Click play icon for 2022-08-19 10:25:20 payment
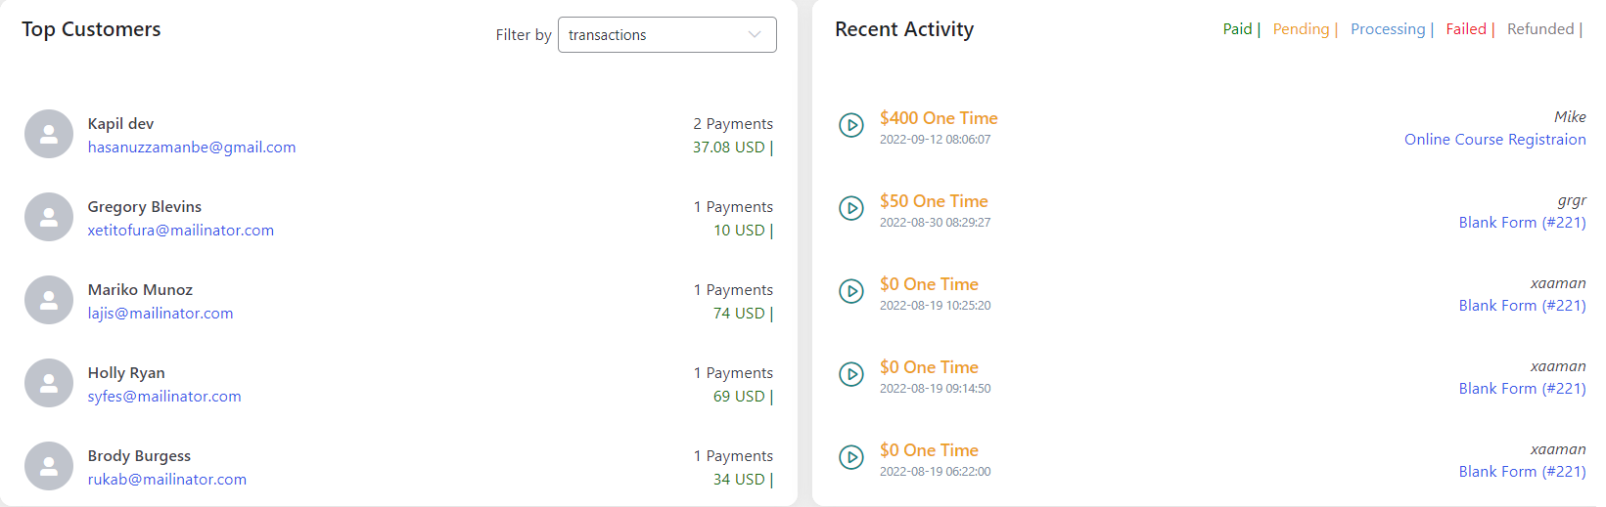The height and width of the screenshot is (507, 1606). coord(851,291)
